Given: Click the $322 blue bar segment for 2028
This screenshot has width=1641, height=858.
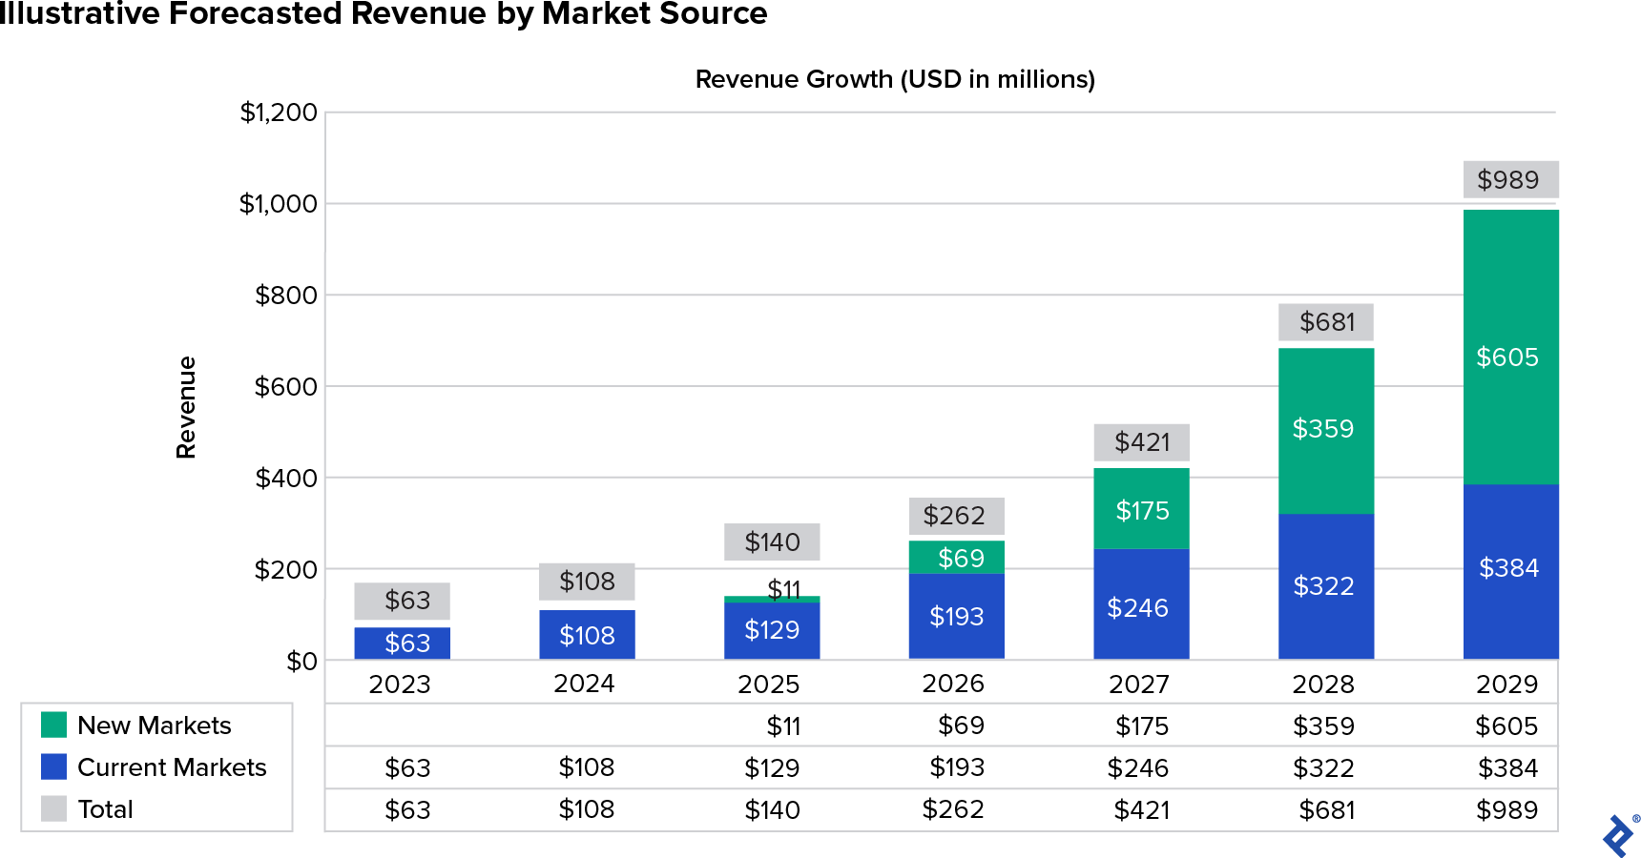Looking at the screenshot, I should [1326, 586].
